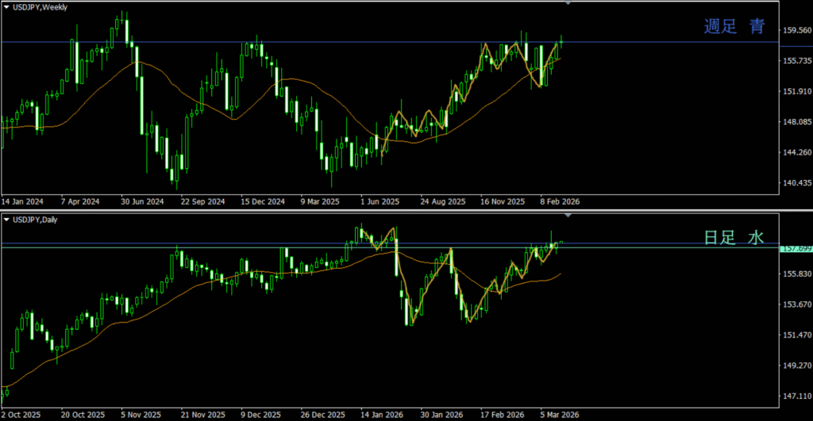Click the 157.699 current price tag
Screen dimensions: 813x421
click(796, 248)
